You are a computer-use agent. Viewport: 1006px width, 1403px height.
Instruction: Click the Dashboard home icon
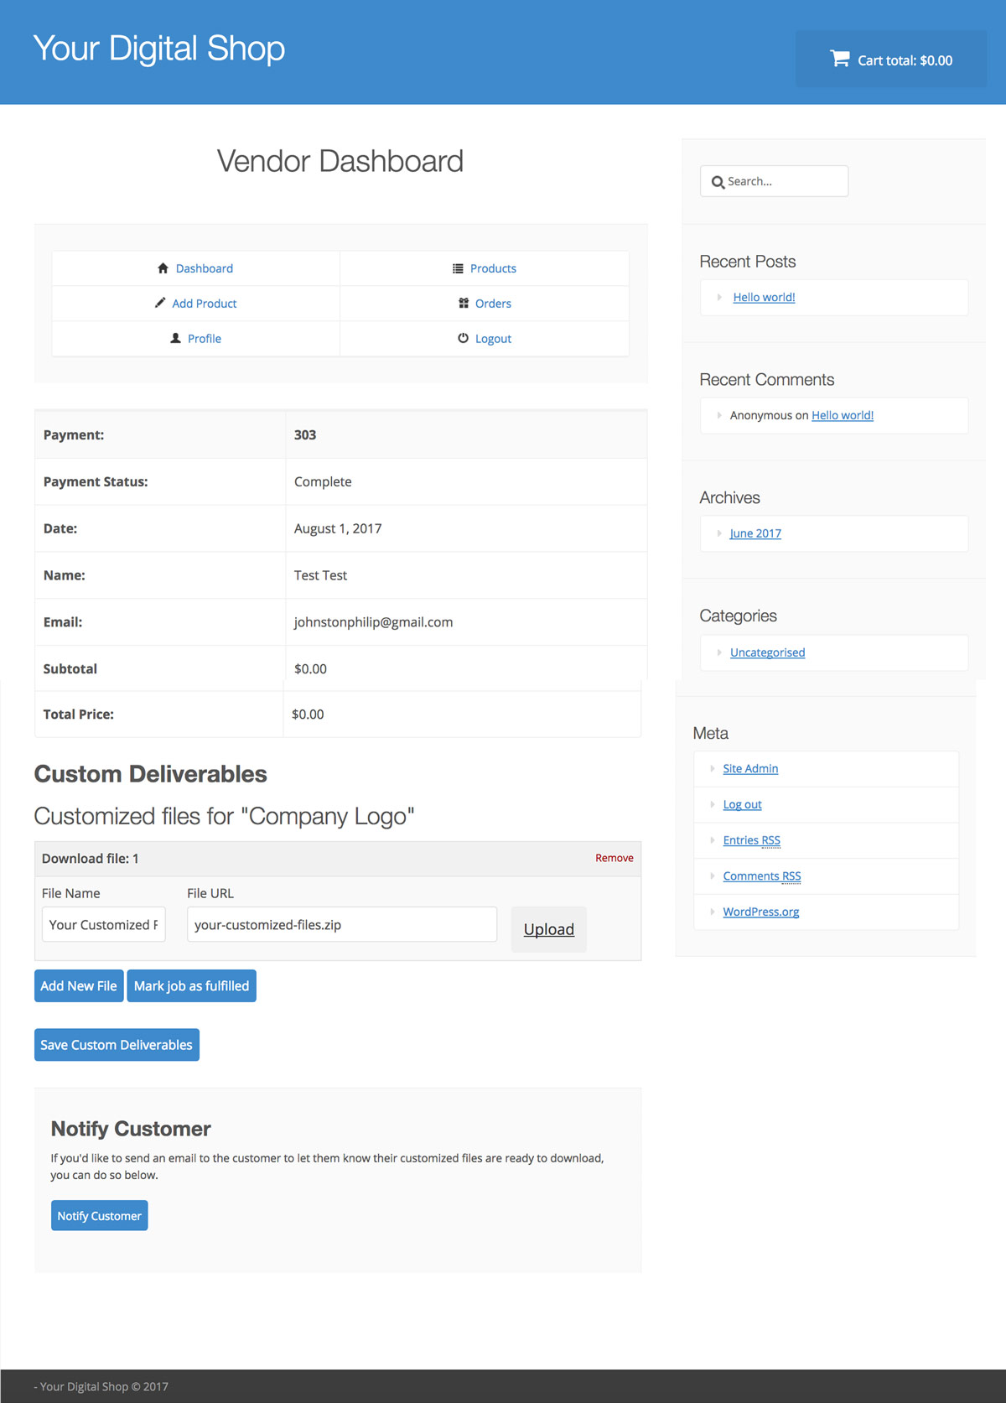coord(163,268)
